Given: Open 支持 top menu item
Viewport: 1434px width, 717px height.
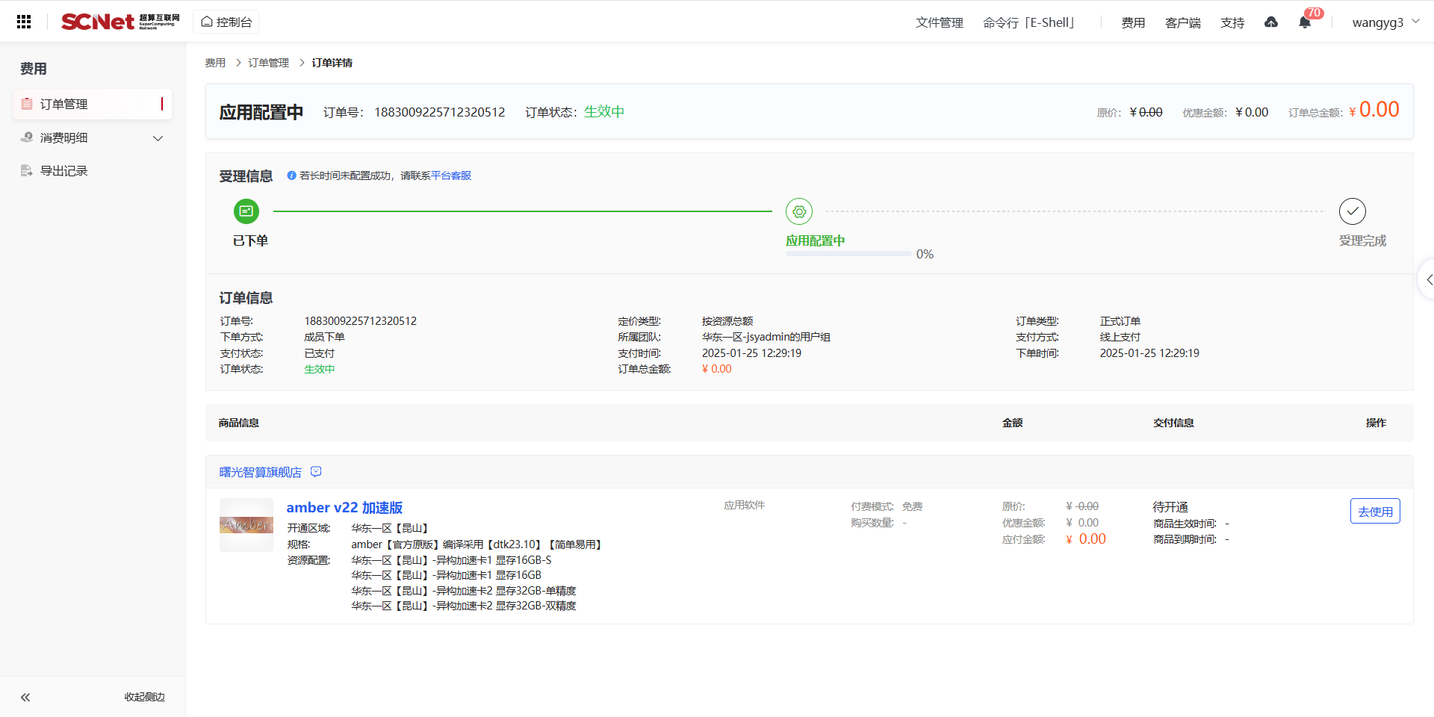Looking at the screenshot, I should click(1232, 22).
